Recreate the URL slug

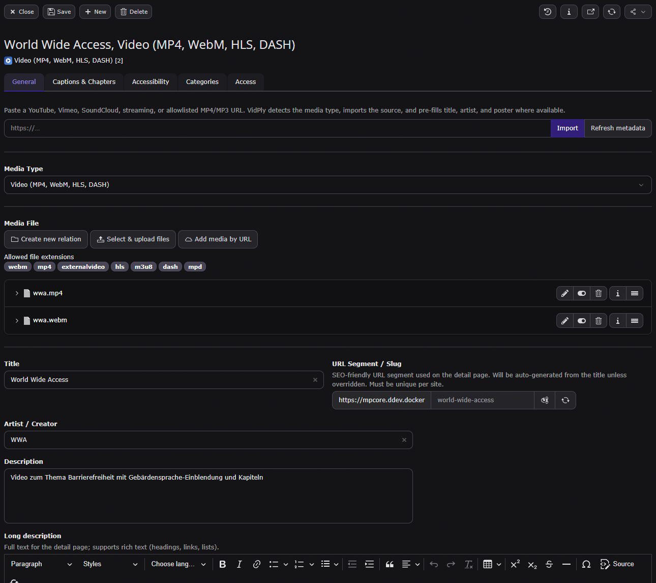click(x=565, y=400)
